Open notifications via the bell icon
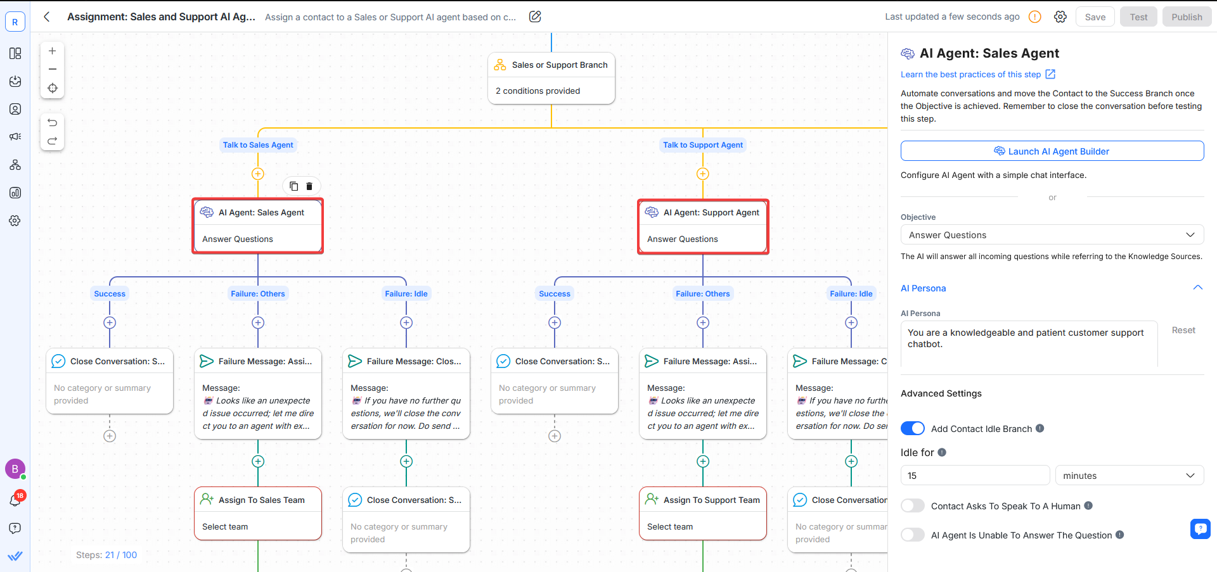 [x=15, y=500]
